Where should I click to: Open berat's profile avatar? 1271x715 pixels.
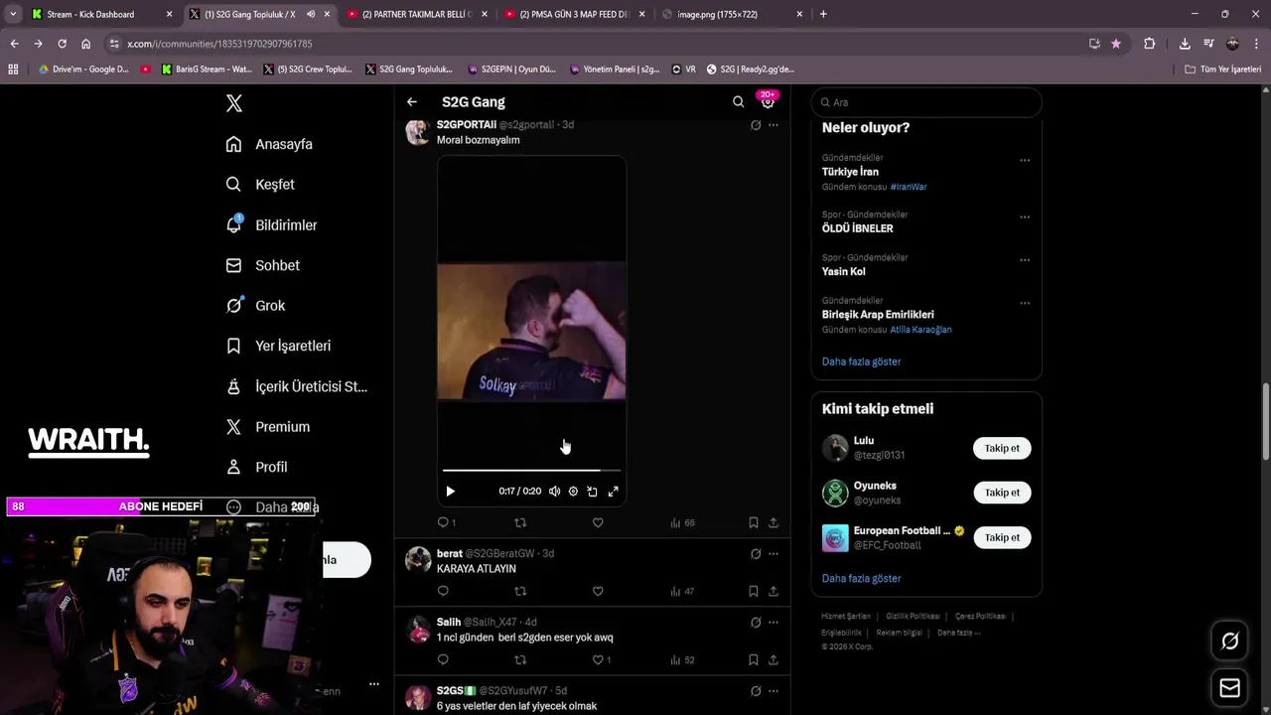coord(418,559)
